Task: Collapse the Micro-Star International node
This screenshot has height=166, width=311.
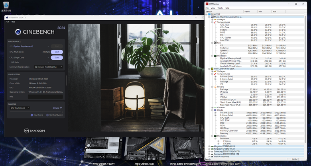Action: pyautogui.click(x=209, y=17)
